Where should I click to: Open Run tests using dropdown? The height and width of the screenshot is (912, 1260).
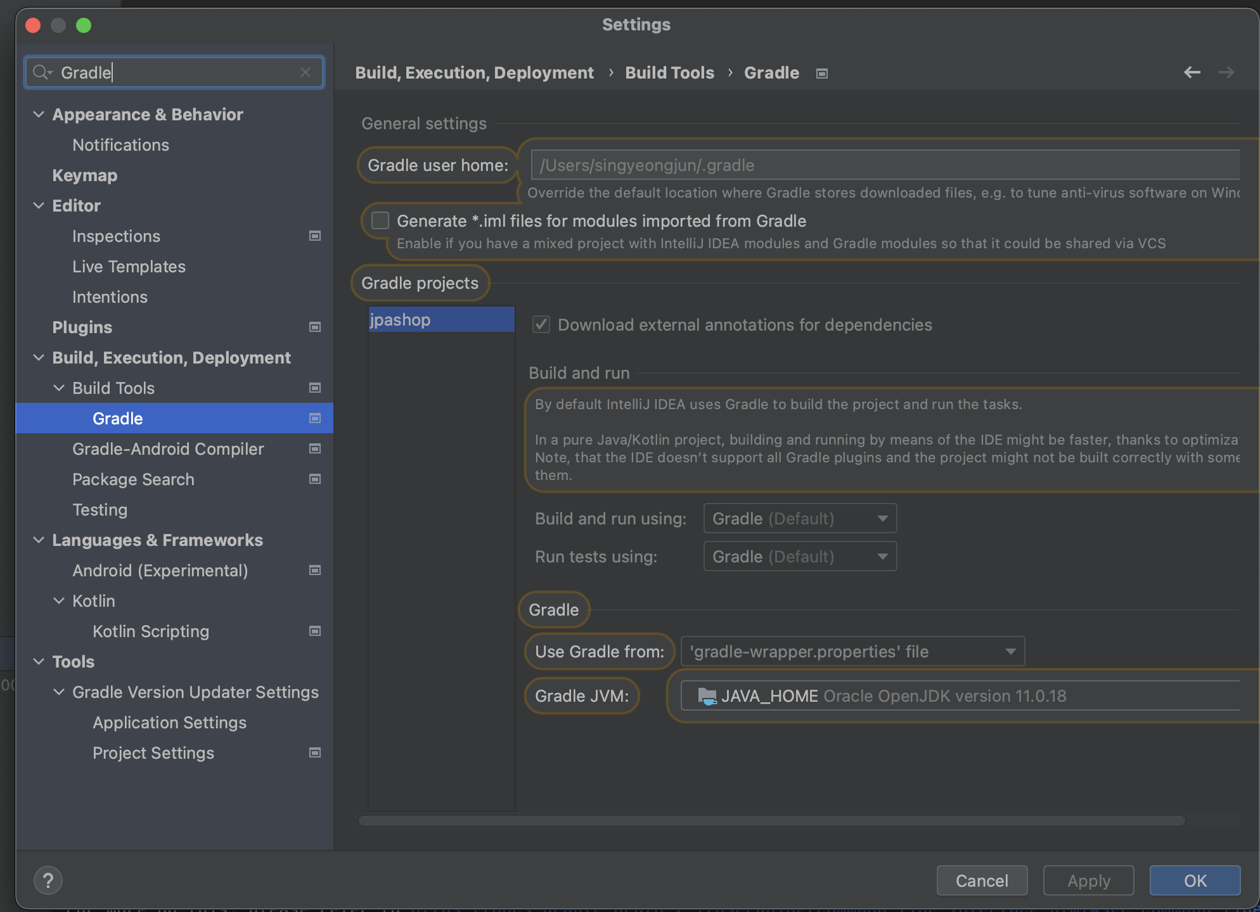point(800,557)
